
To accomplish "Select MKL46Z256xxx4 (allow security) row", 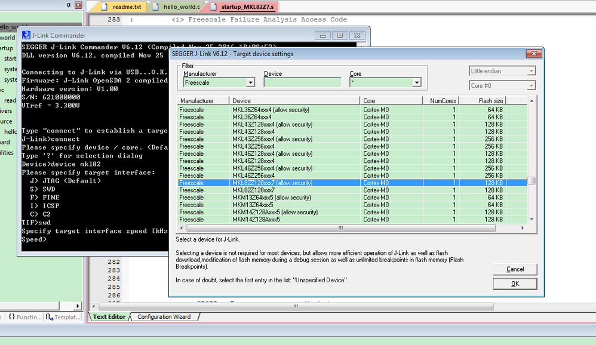I will point(352,168).
